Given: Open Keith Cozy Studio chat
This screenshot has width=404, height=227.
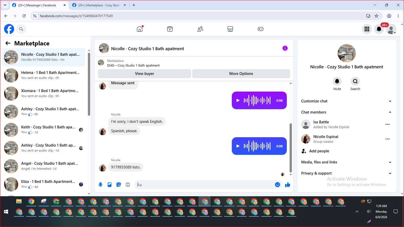Looking at the screenshot, I should pos(44,130).
